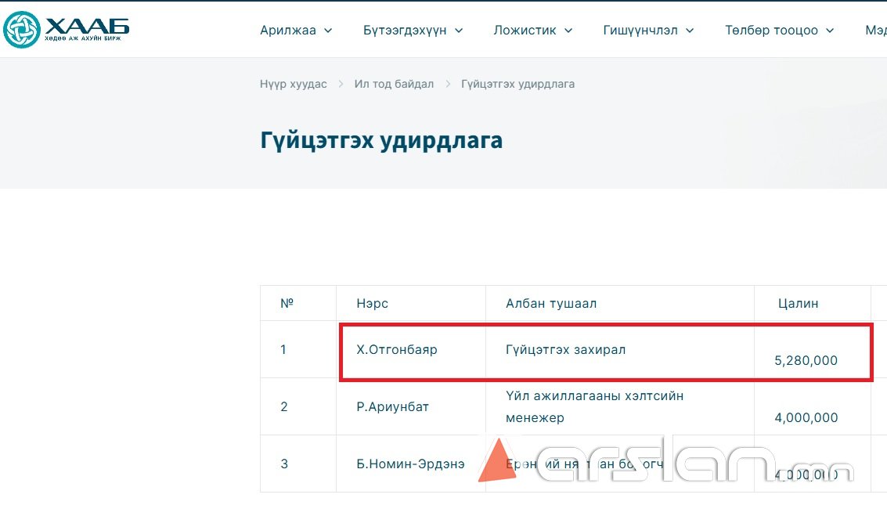Click the Нэрс column header
The height and width of the screenshot is (516, 887).
372,303
